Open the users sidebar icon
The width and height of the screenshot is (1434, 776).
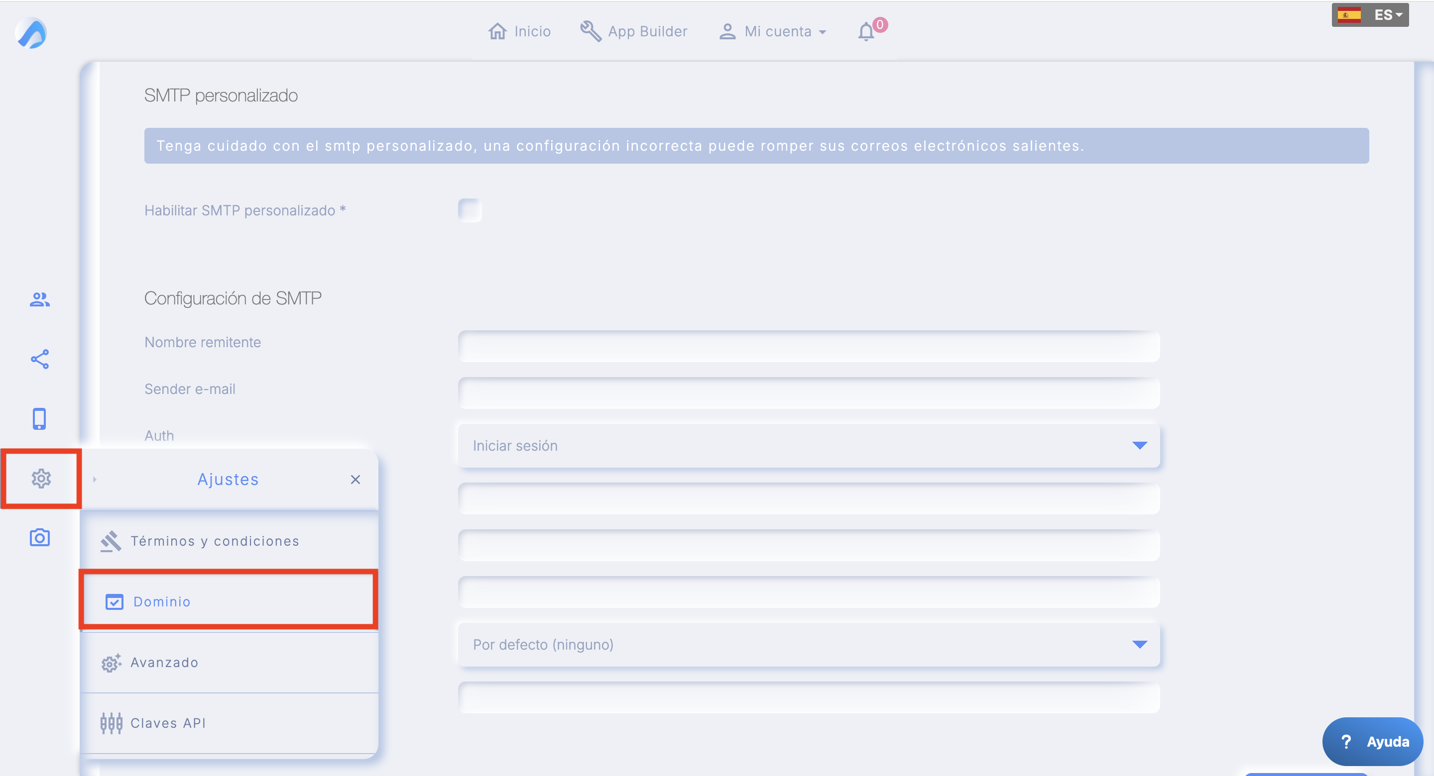pos(39,300)
